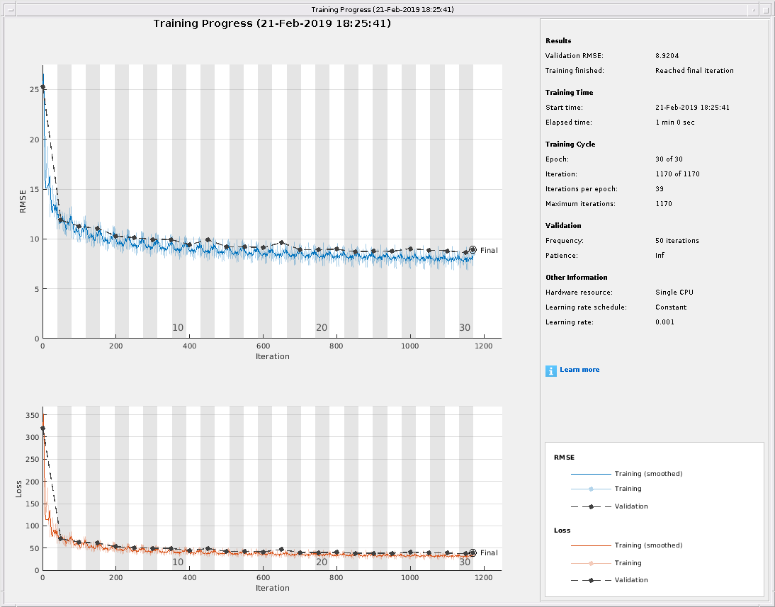This screenshot has width=775, height=607.
Task: Click the RMSE y-axis label
Action: pyautogui.click(x=23, y=201)
